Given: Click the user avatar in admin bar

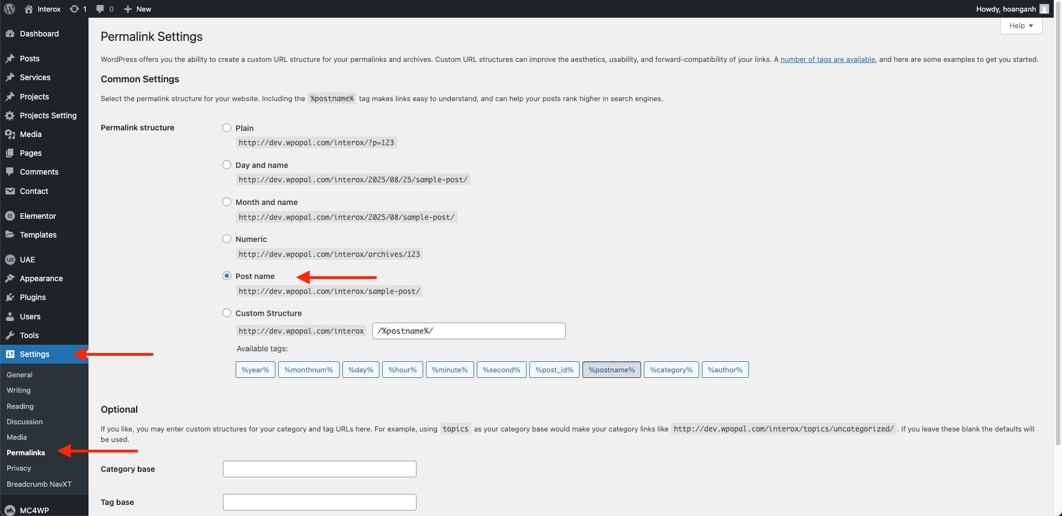Looking at the screenshot, I should click(x=1044, y=9).
